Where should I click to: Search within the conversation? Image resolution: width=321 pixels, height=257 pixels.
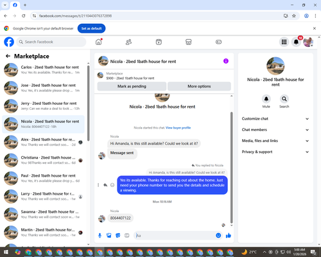(x=284, y=99)
